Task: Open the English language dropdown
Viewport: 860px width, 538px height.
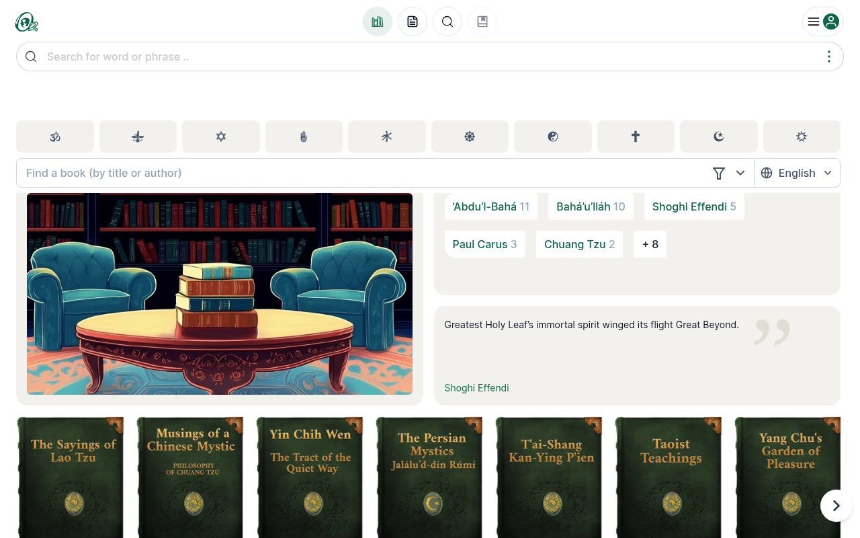Action: click(x=797, y=173)
